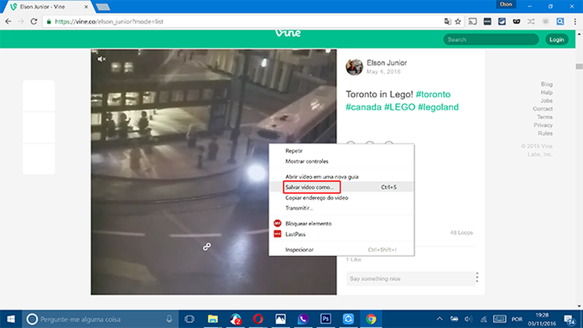The width and height of the screenshot is (583, 328).
Task: Click the shuffle arrows extension icon
Action: click(x=531, y=21)
